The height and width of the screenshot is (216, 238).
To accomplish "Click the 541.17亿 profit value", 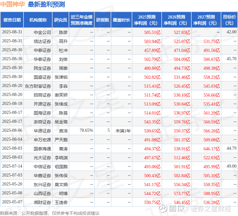I will (152, 185).
